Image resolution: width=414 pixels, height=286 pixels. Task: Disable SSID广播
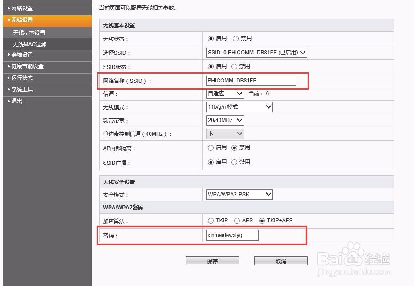point(234,162)
